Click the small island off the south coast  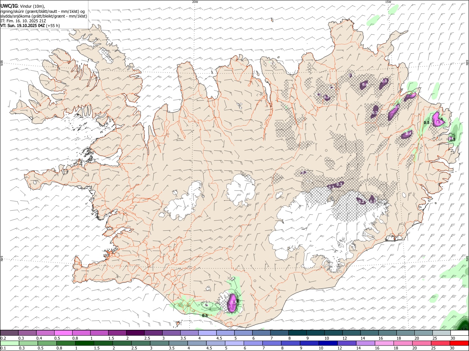click(179, 323)
